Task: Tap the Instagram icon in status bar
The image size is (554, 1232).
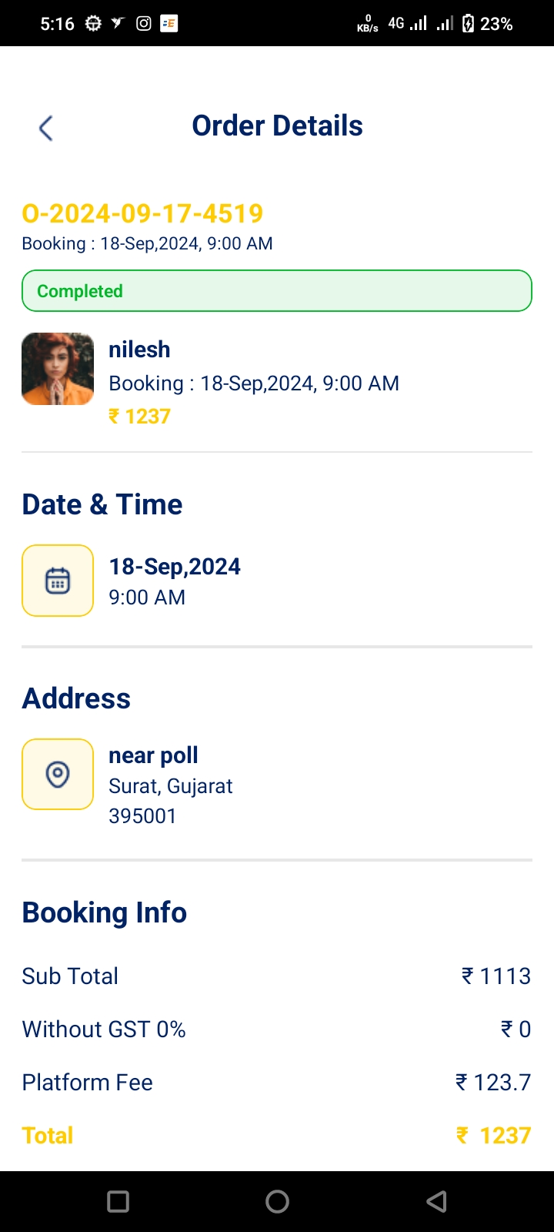Action: [143, 24]
